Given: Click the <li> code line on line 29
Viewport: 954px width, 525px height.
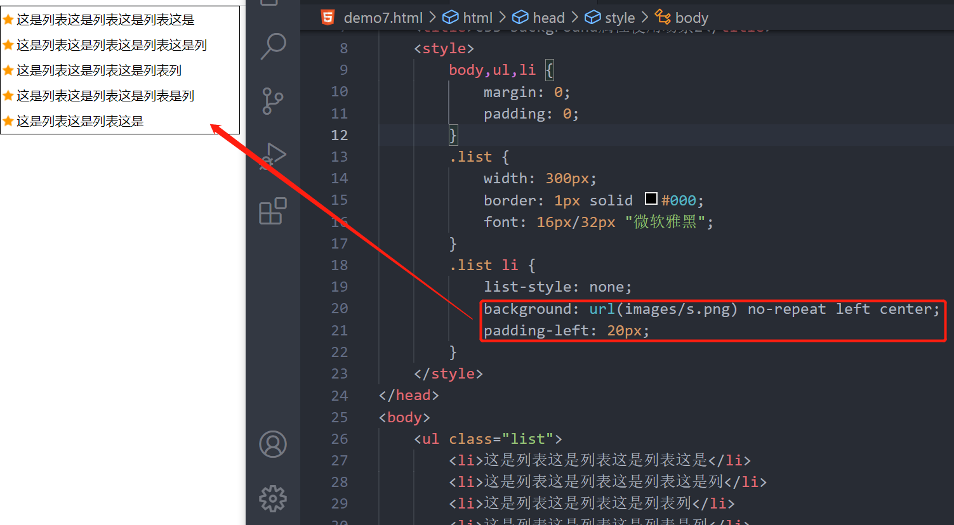Looking at the screenshot, I should pos(592,503).
